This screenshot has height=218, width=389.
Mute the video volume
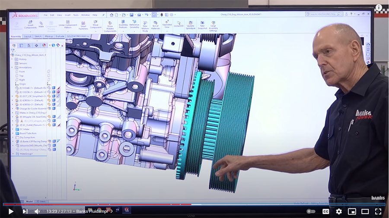pos(37,212)
